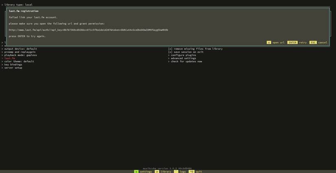The width and height of the screenshot is (336, 173).
Task: Click quit shortcut in bottom bar
Action: 195,171
